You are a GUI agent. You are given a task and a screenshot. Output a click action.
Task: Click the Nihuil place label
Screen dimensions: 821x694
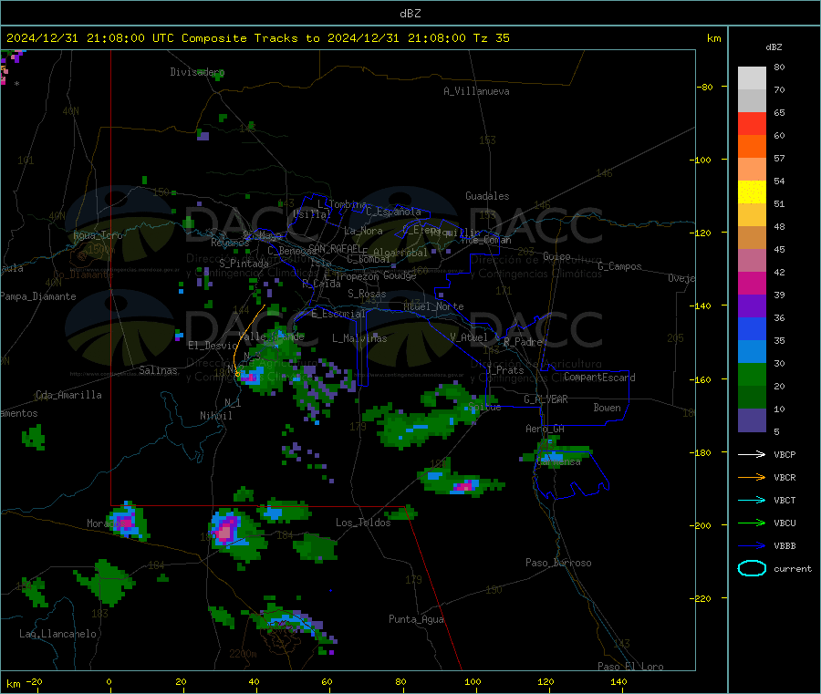(216, 416)
